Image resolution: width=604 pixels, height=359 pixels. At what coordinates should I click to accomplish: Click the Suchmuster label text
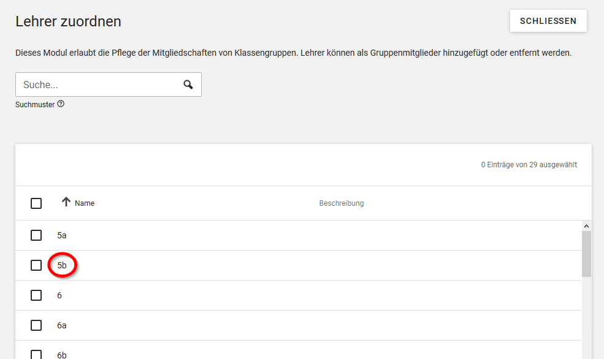pyautogui.click(x=35, y=104)
